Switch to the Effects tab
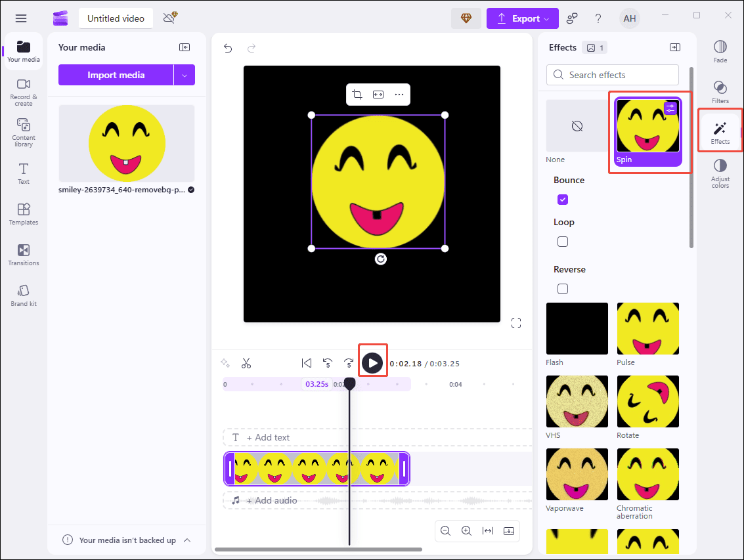The image size is (744, 560). click(720, 130)
